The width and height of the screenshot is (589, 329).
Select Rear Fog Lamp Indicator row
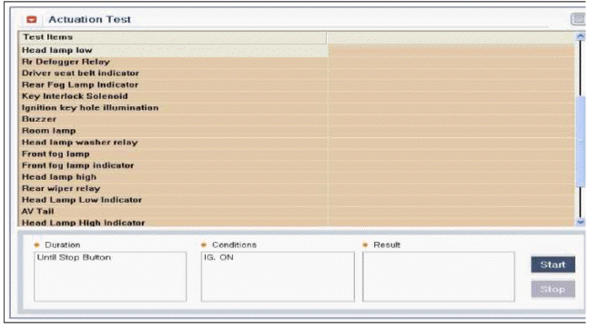(x=297, y=85)
